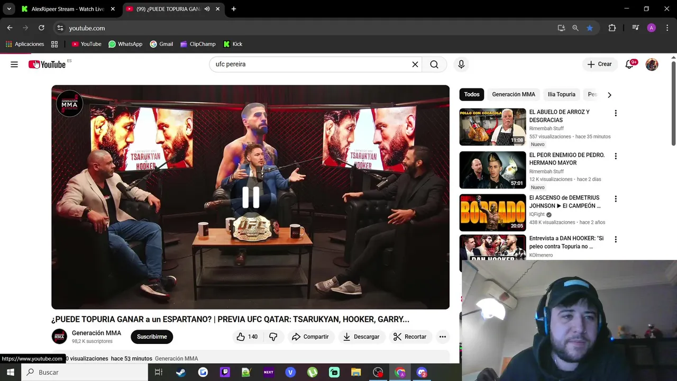Open the YouTube hamburger guide menu
The image size is (677, 381).
14,65
